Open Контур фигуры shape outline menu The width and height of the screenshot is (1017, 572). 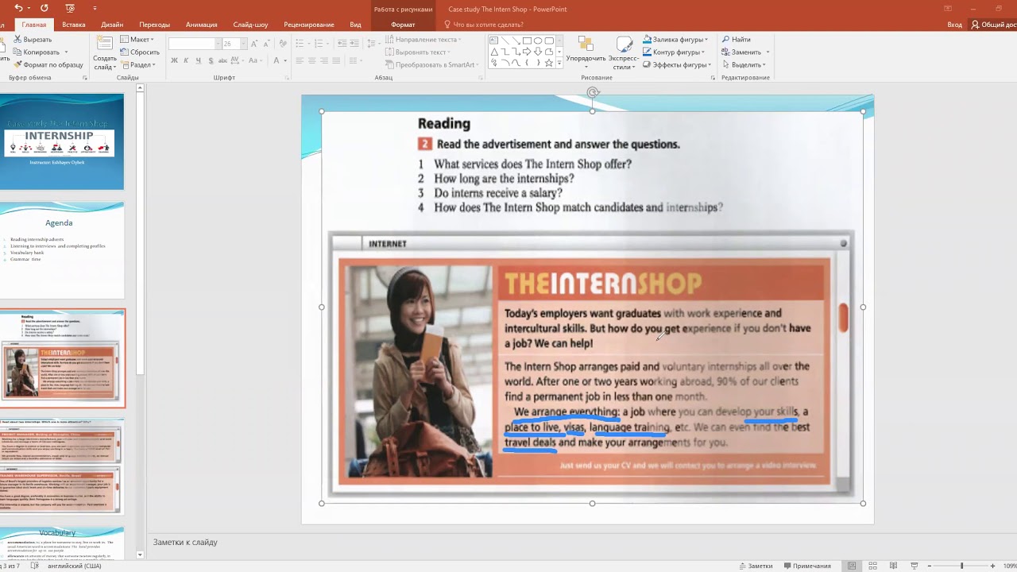point(675,52)
